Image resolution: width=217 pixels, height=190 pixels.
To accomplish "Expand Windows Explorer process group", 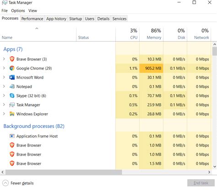I will pyautogui.click(x=4, y=114).
